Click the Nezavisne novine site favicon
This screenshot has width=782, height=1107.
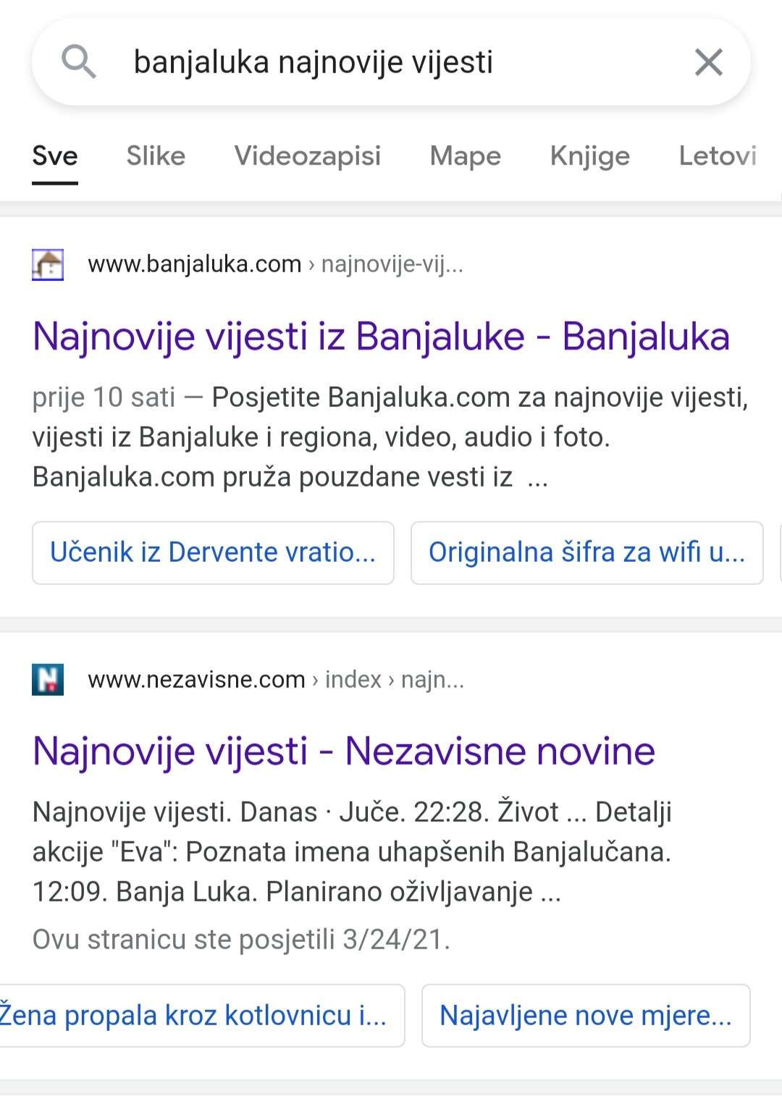click(48, 680)
